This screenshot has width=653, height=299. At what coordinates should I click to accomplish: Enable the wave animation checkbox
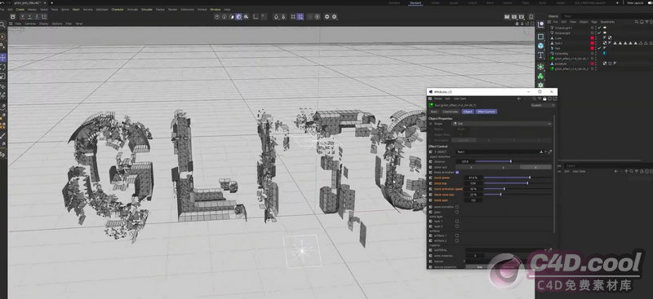tap(457, 207)
